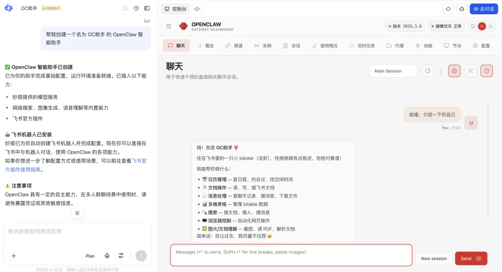
Task: Toggle the red clock icon button in chat header
Action: (487, 71)
